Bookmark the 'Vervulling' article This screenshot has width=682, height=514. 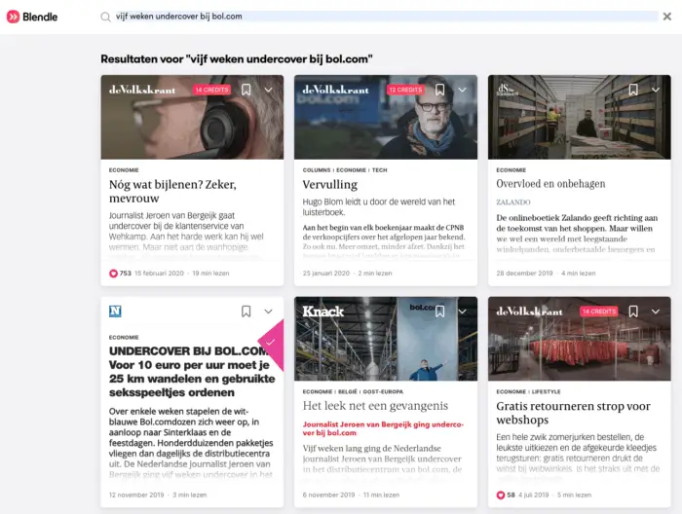439,90
